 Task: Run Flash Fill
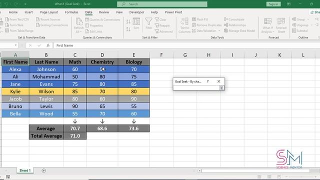coord(200,19)
